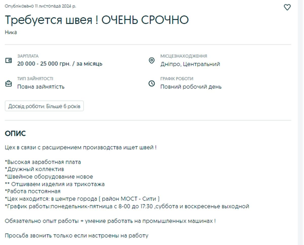The image size is (304, 245).
Task: Click the ЗАРПЛАТА label
Action: [x=28, y=56]
